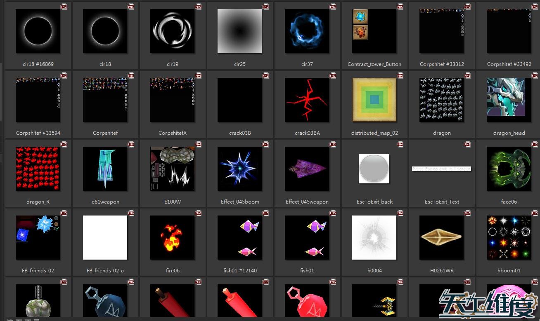Click the PNG badge on fire06
The height and width of the screenshot is (321, 540).
coord(198,213)
